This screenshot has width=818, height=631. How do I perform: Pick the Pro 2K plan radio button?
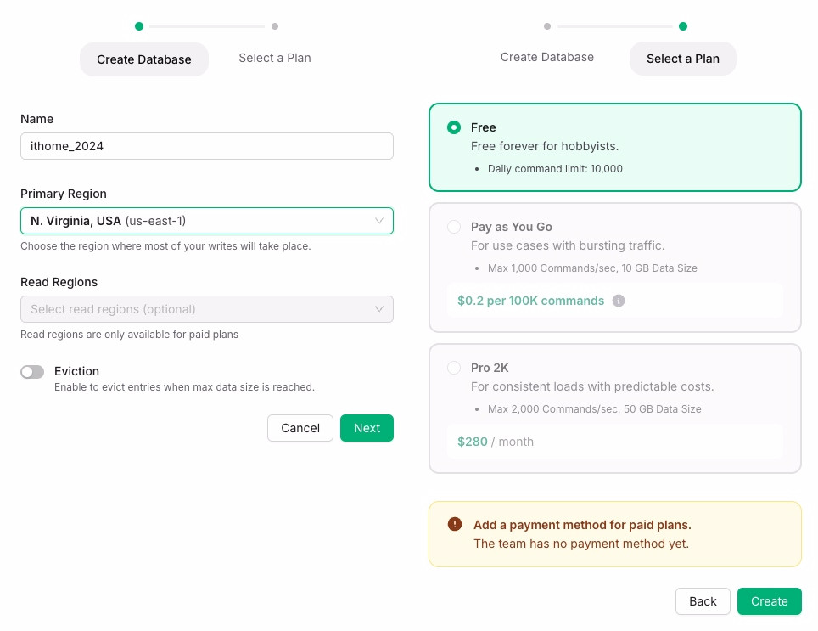click(454, 368)
